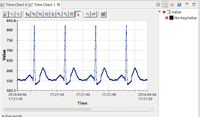Click the 845.8 upper axis limit
Viewport: 200px width, 117px height.
(11, 21)
